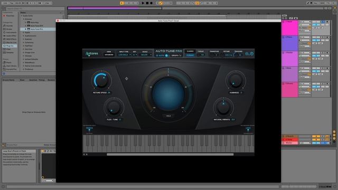The width and height of the screenshot is (338, 190).
Task: Open Auto-Tune settings gear icon
Action: [x=247, y=54]
